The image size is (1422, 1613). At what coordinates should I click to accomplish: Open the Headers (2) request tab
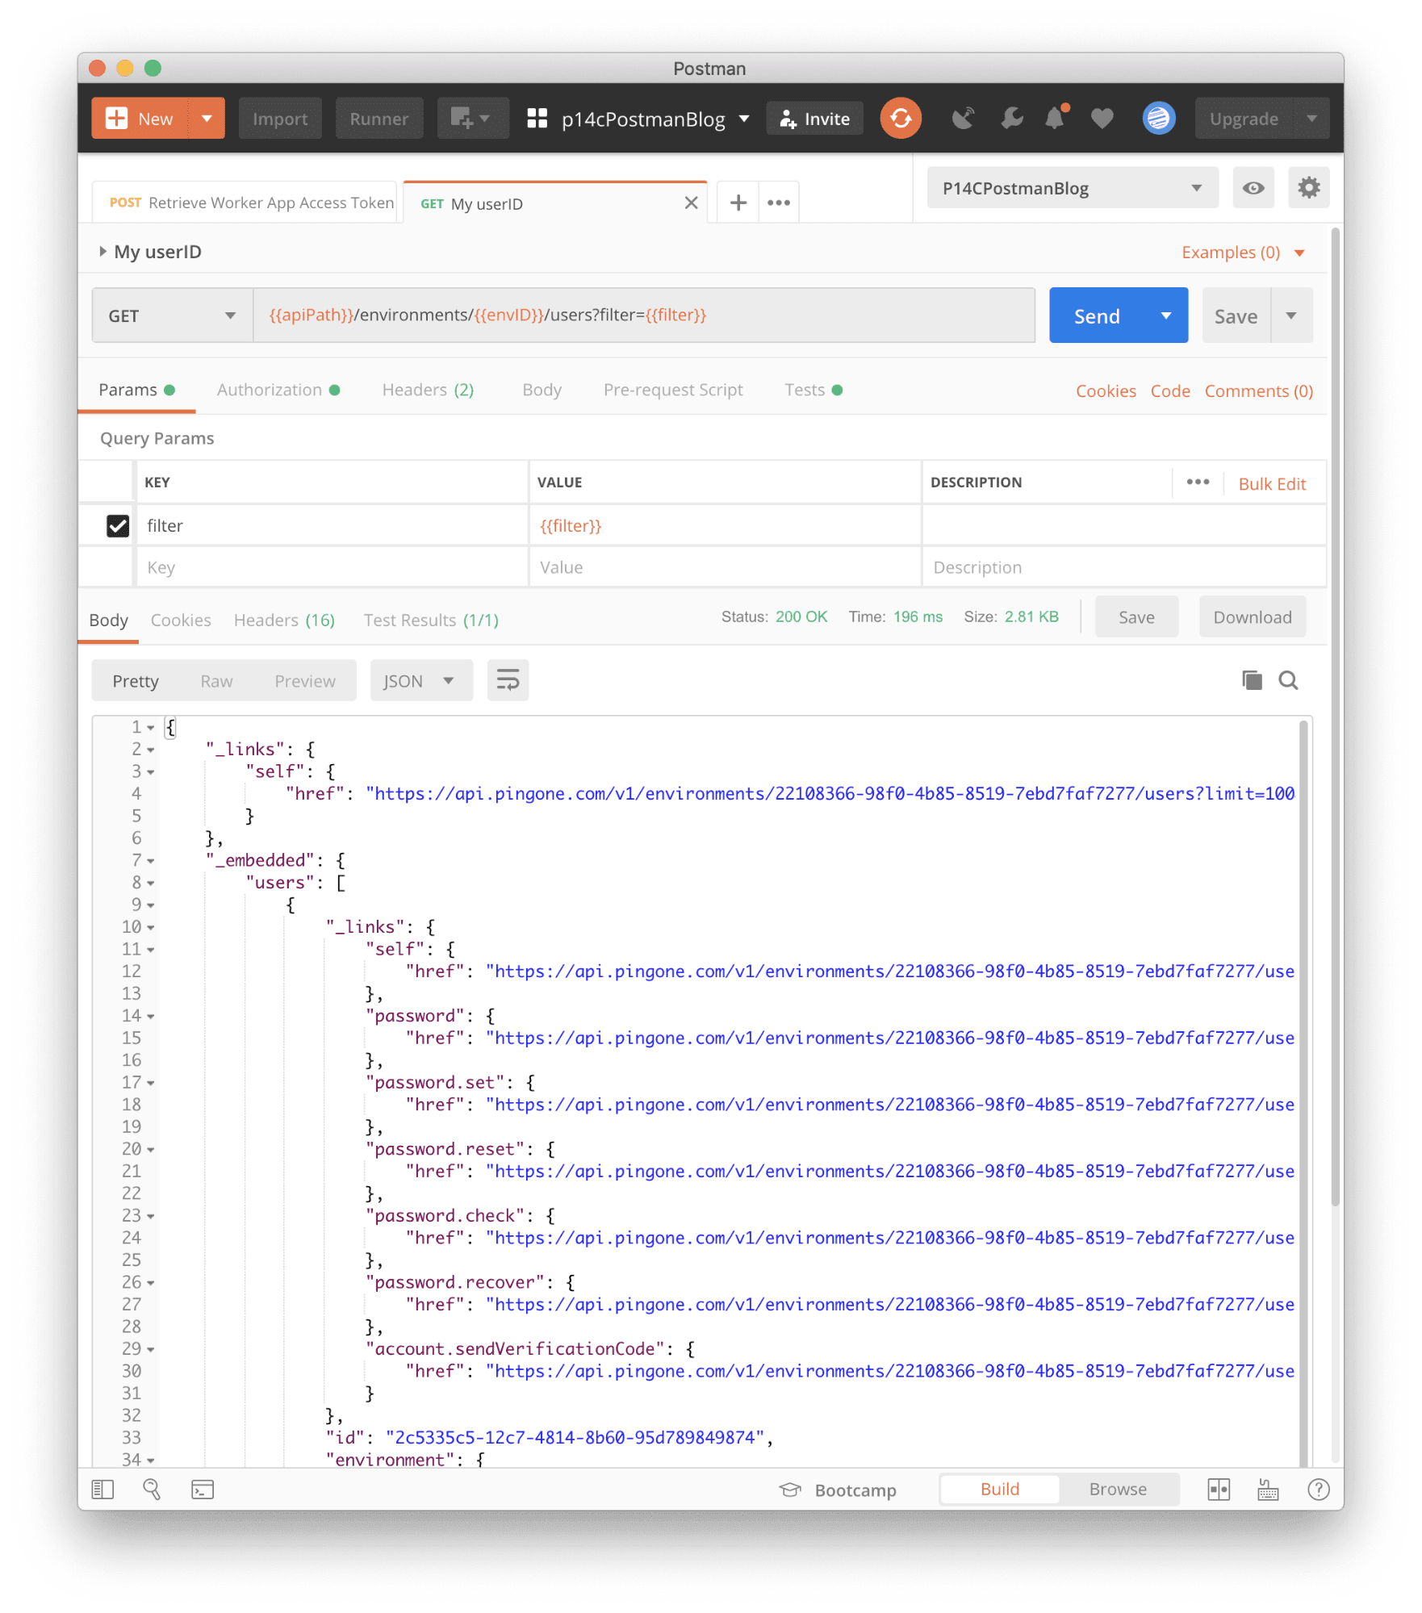[x=428, y=390]
